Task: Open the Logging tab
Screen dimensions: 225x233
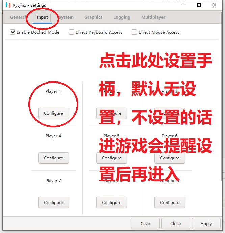Action: click(122, 17)
